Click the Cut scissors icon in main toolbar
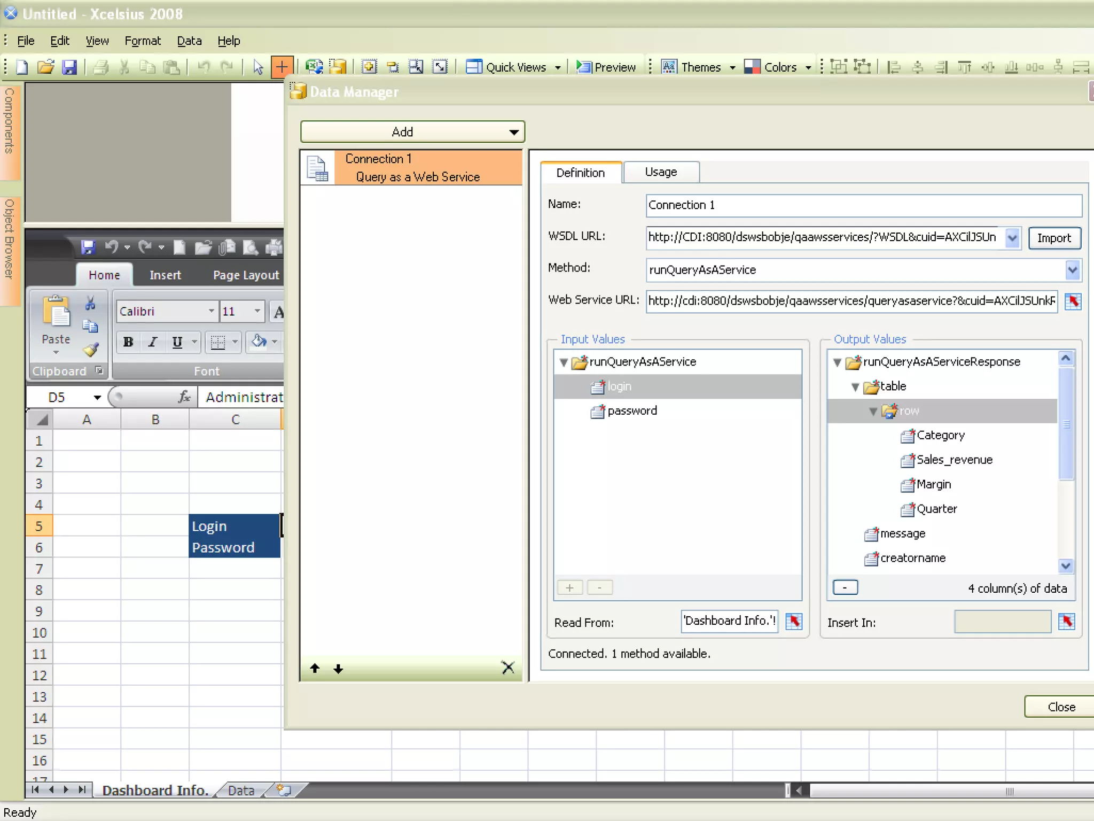The height and width of the screenshot is (821, 1094). (x=124, y=67)
